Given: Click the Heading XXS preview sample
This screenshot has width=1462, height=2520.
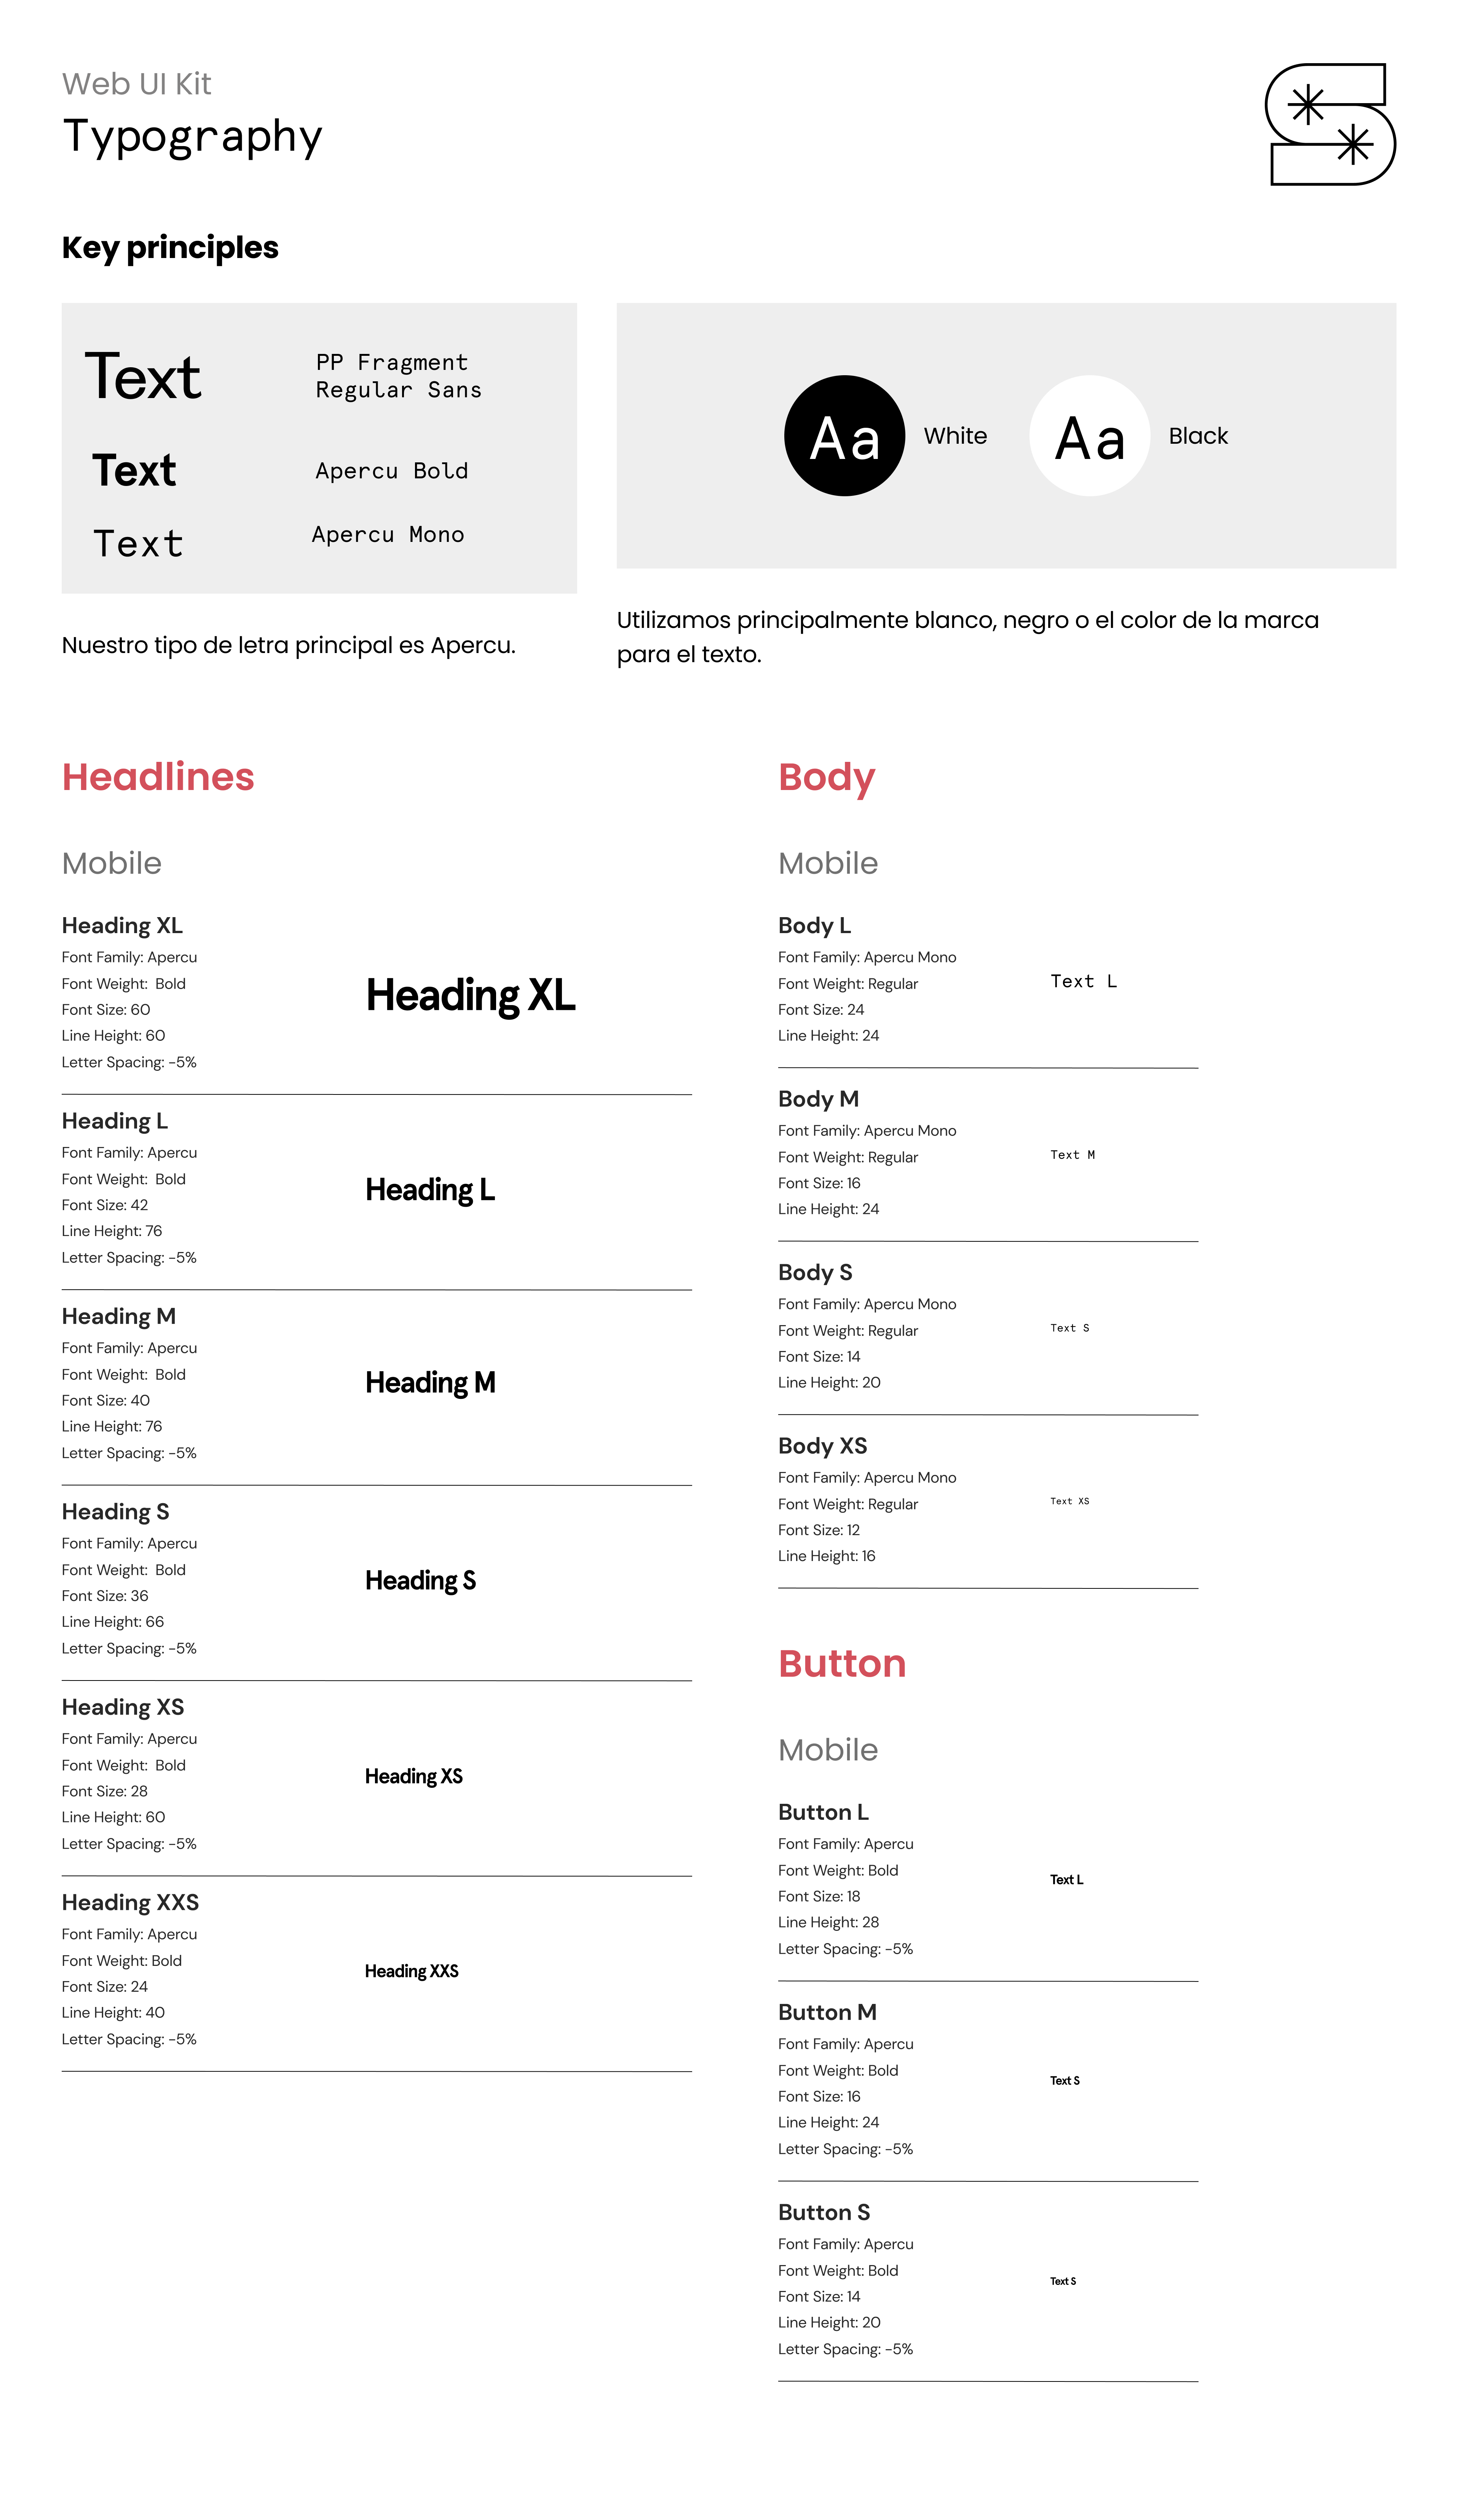Looking at the screenshot, I should (x=411, y=1971).
